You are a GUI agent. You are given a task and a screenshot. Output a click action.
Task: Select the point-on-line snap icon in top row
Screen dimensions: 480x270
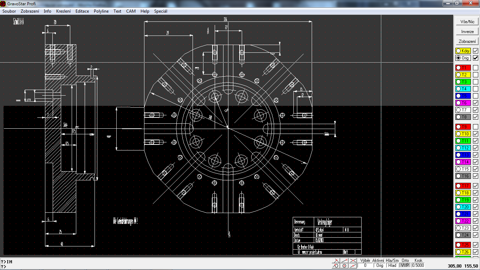pos(345,261)
